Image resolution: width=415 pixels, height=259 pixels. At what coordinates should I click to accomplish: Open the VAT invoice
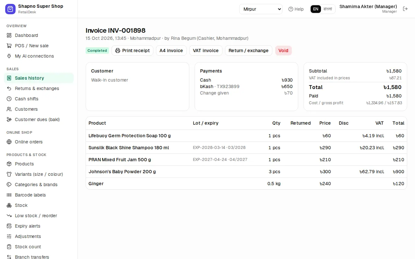pos(206,51)
